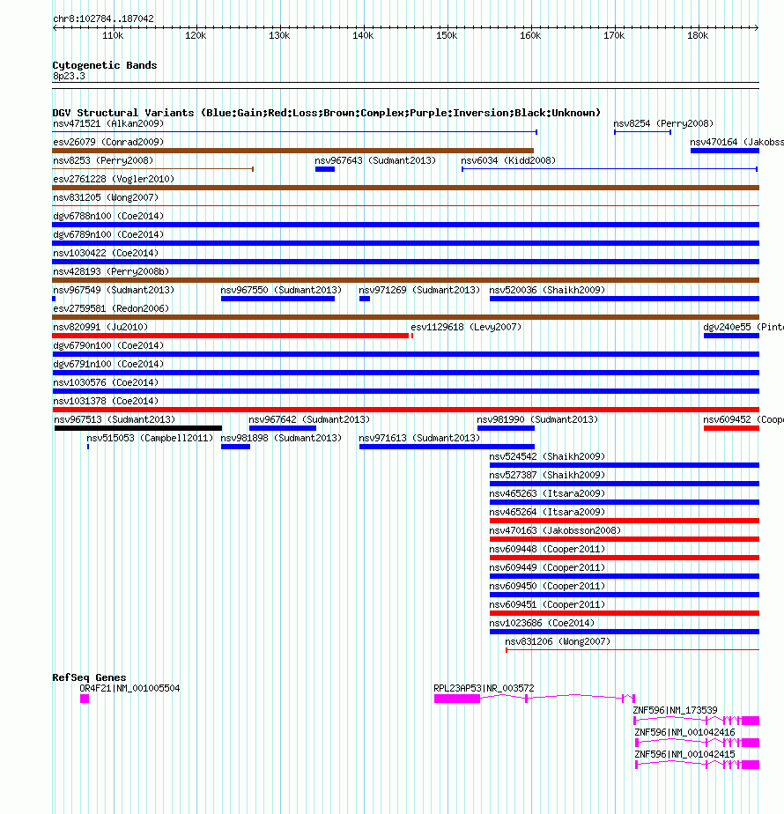Select nsv1031378 (Coe2014) label
The width and height of the screenshot is (784, 814).
tap(106, 402)
